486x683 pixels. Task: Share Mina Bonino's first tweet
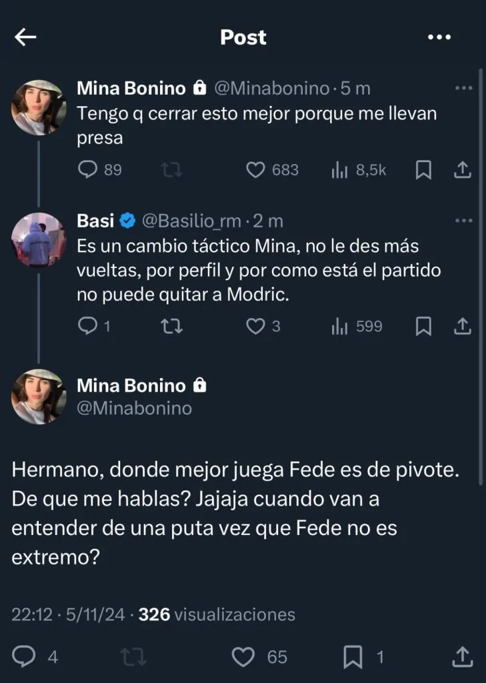coord(463,170)
